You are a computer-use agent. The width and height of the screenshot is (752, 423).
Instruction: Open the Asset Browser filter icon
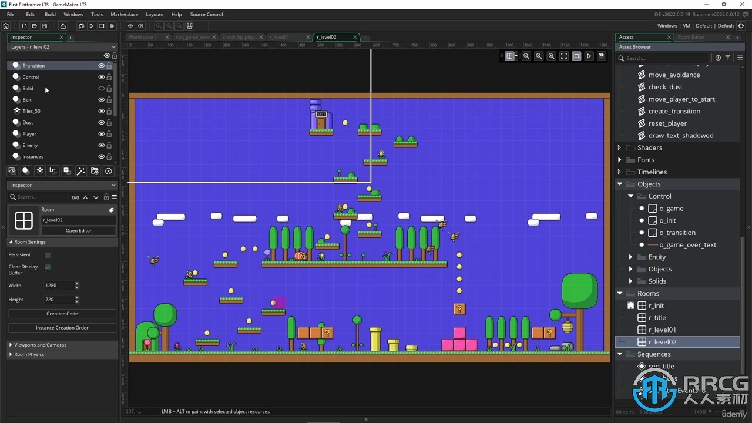[x=727, y=58]
